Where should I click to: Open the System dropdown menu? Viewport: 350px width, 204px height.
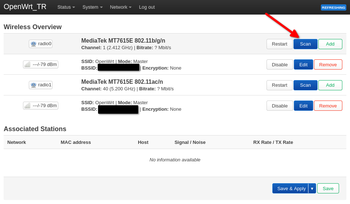click(x=92, y=7)
